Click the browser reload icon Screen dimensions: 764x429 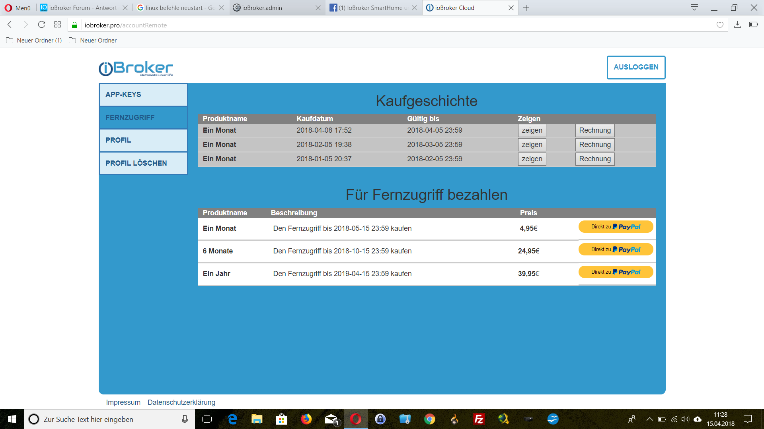pyautogui.click(x=41, y=25)
